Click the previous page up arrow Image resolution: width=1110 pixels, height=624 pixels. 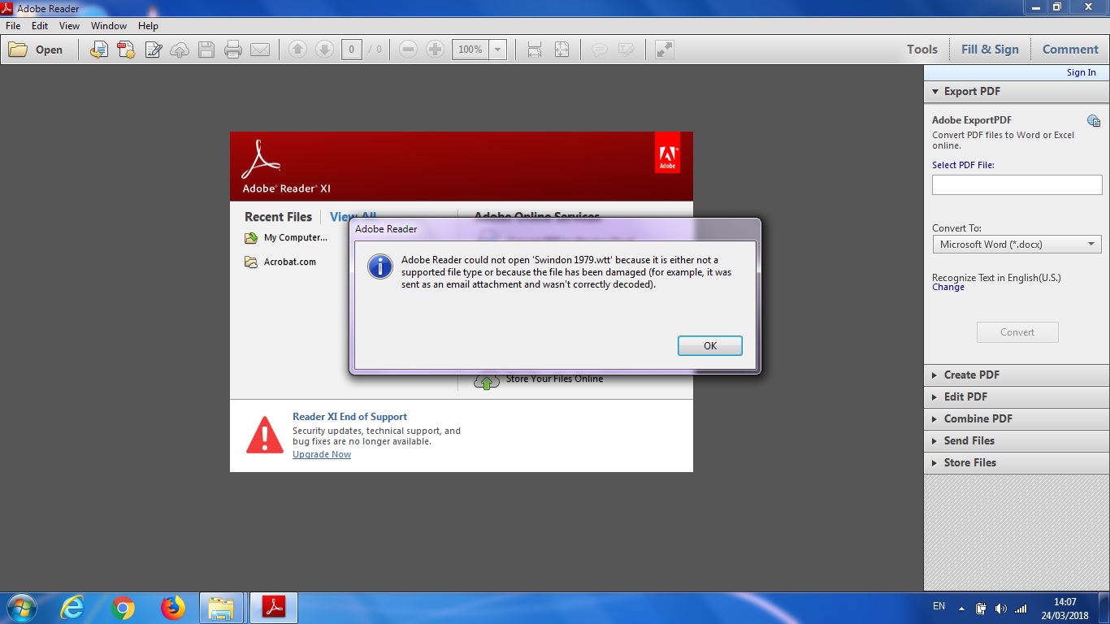[297, 50]
